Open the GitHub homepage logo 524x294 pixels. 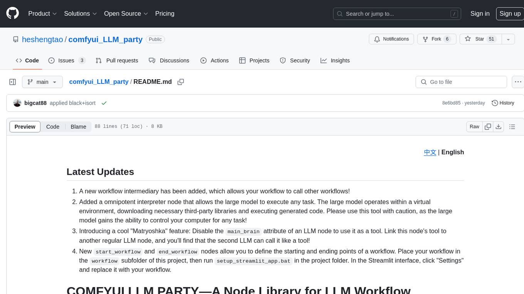point(12,13)
